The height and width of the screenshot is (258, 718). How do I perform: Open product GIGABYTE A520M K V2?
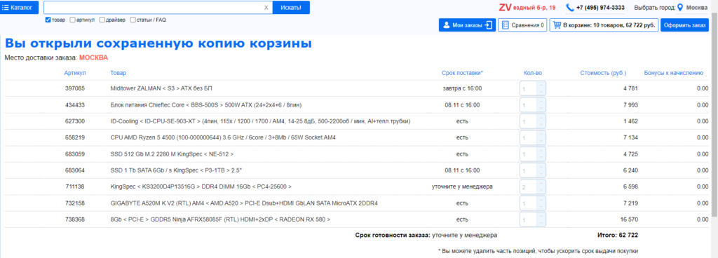click(x=244, y=203)
